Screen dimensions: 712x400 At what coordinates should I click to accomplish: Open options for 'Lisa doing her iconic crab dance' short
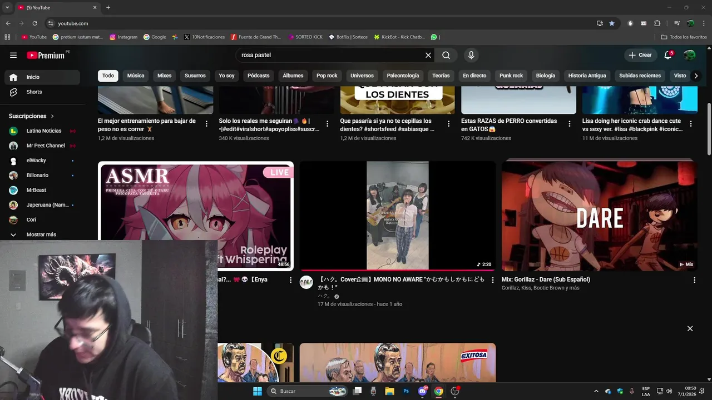tap(691, 124)
